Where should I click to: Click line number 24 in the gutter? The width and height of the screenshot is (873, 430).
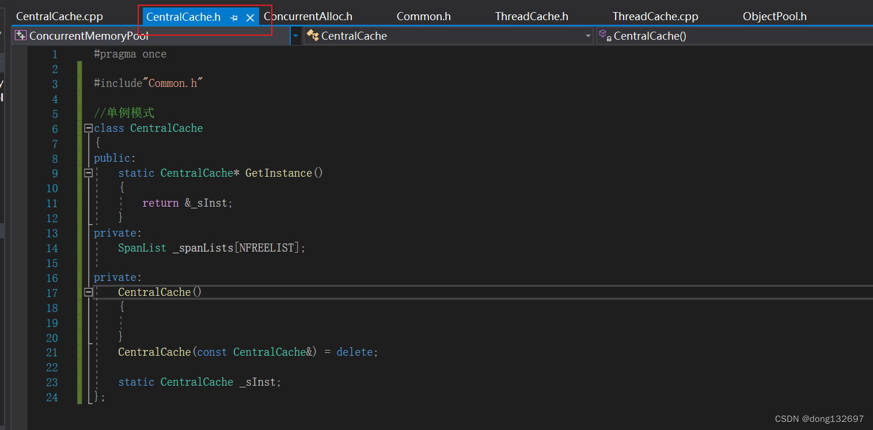52,397
